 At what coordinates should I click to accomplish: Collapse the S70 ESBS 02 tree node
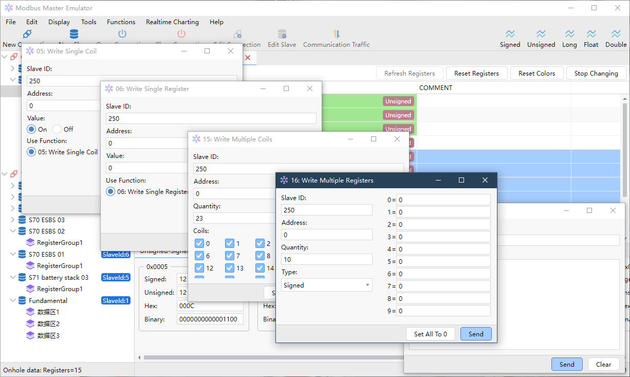point(13,231)
